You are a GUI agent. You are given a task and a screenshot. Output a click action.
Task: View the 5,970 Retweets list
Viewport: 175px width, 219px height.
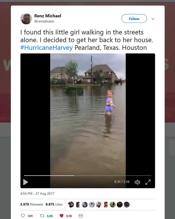tap(32, 204)
